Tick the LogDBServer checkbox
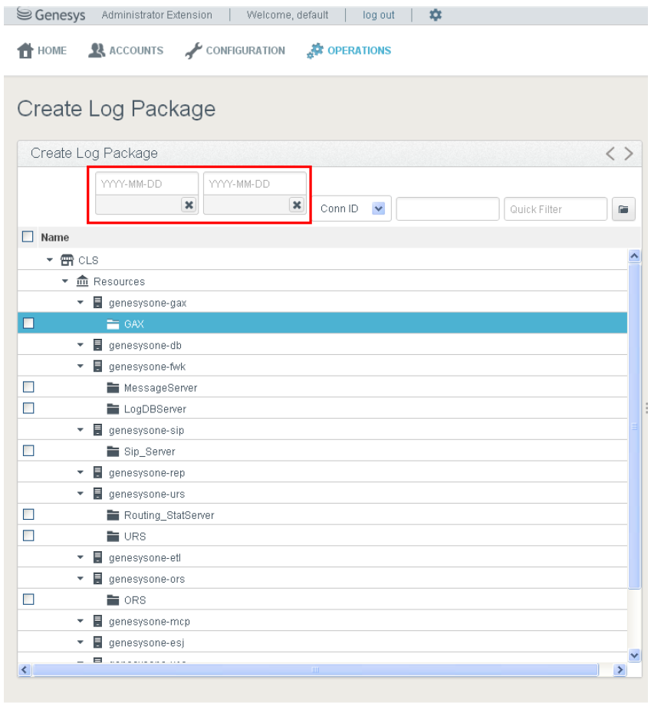 click(x=28, y=409)
